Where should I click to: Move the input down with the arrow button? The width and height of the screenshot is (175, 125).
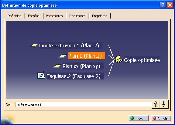164,104
